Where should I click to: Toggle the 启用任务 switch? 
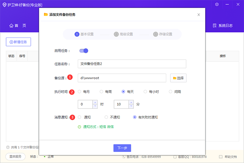coord(84,51)
